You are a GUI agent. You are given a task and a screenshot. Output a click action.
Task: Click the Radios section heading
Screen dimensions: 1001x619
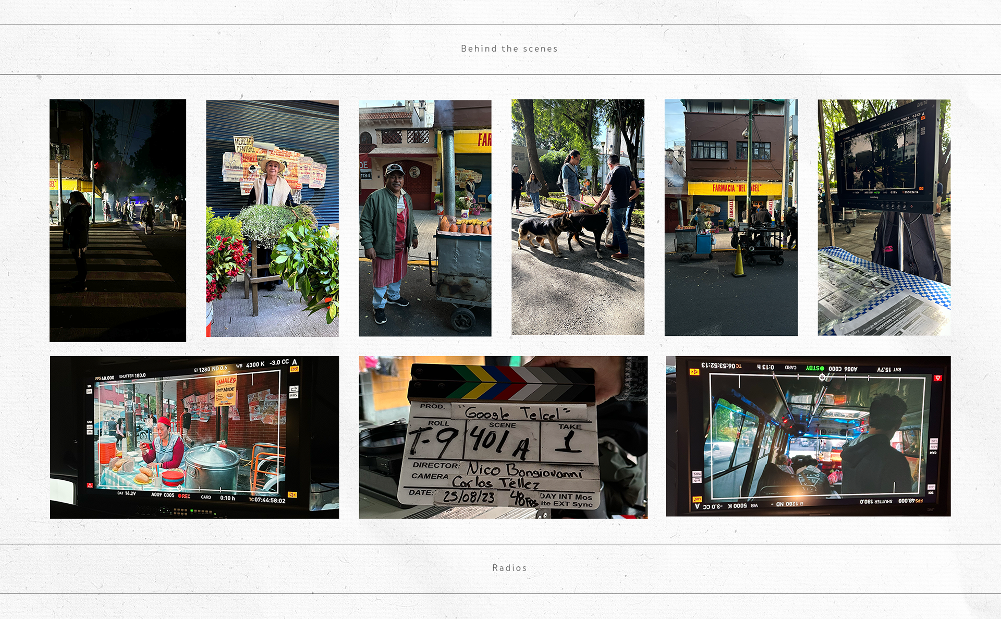point(509,568)
